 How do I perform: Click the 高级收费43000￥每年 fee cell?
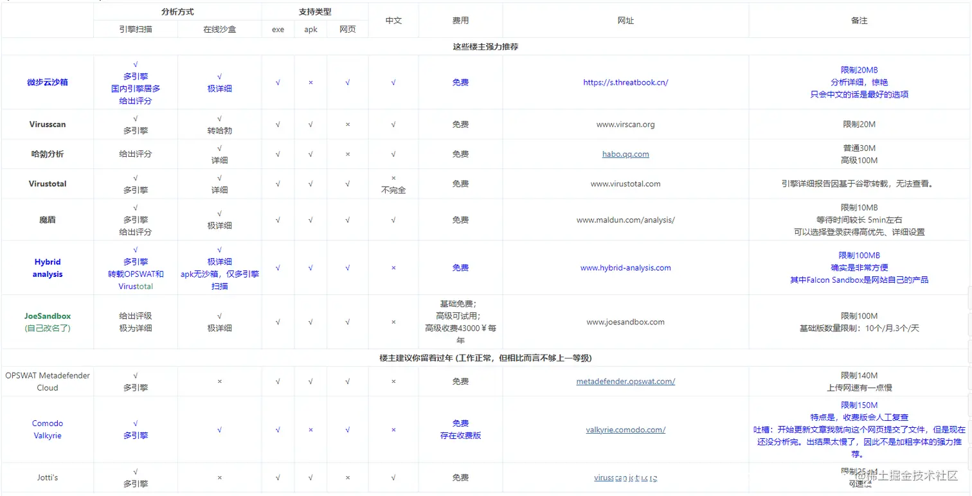coord(460,334)
